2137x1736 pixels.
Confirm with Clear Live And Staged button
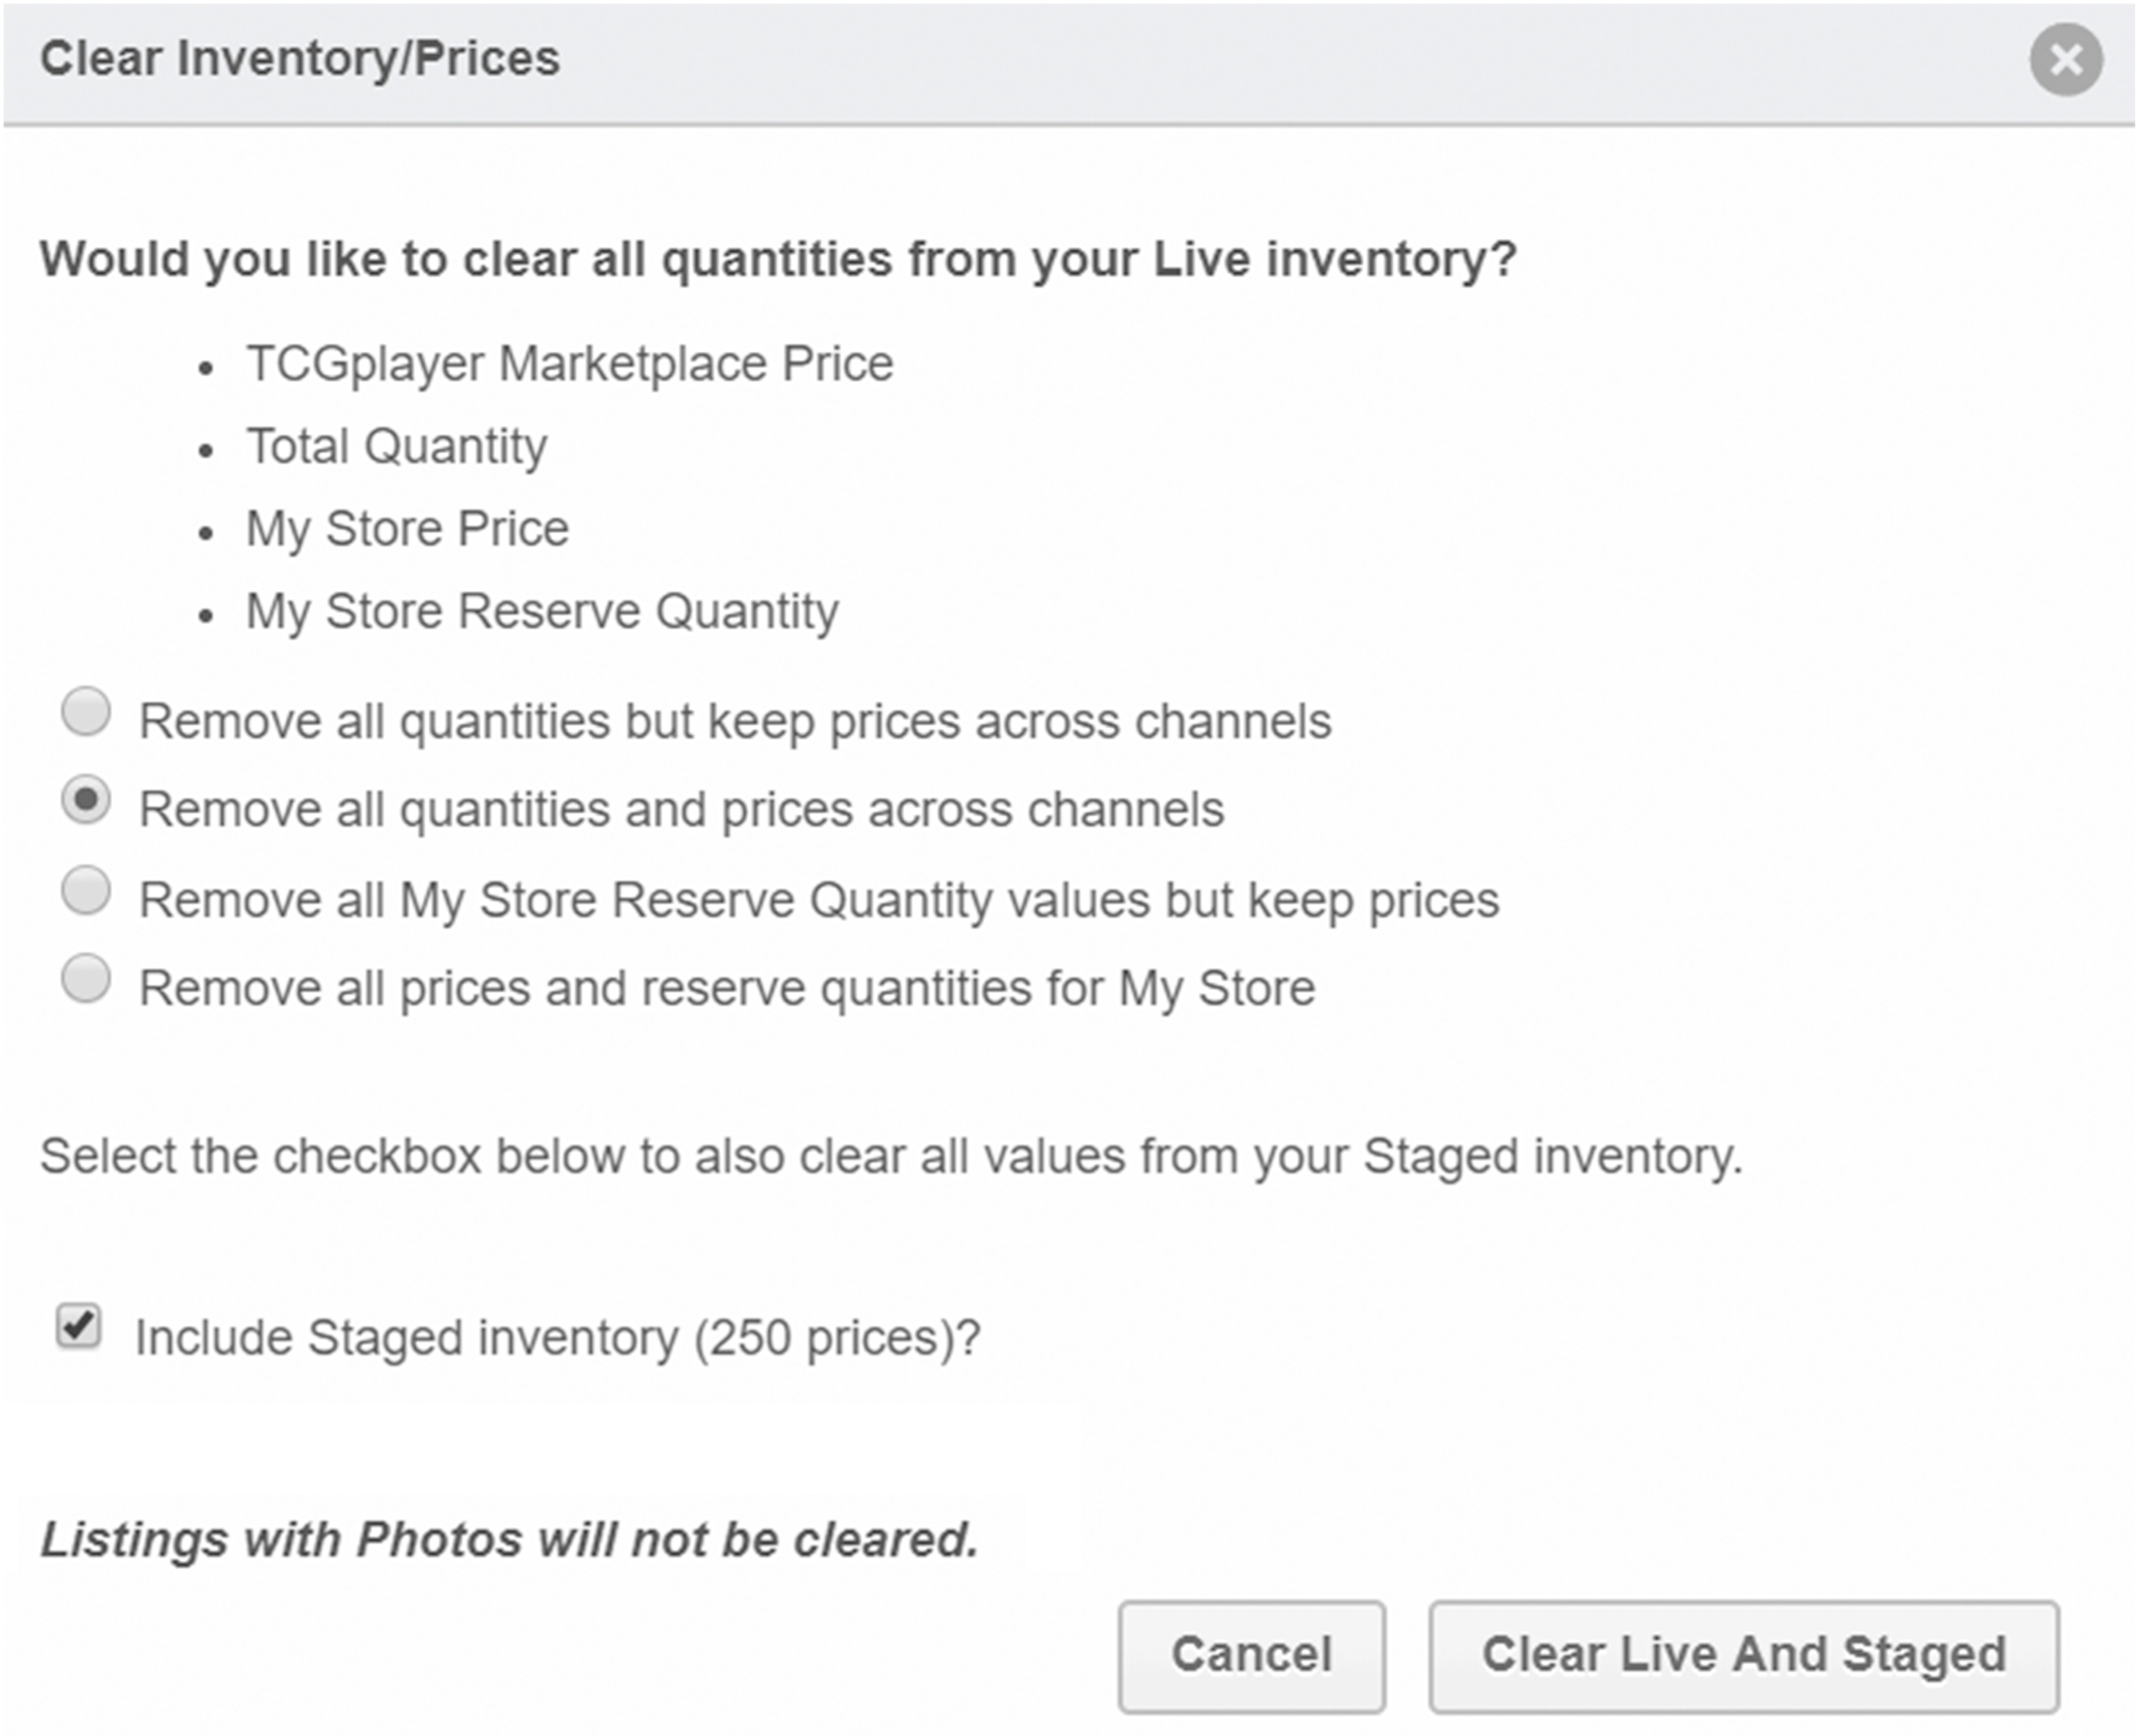(x=1744, y=1655)
